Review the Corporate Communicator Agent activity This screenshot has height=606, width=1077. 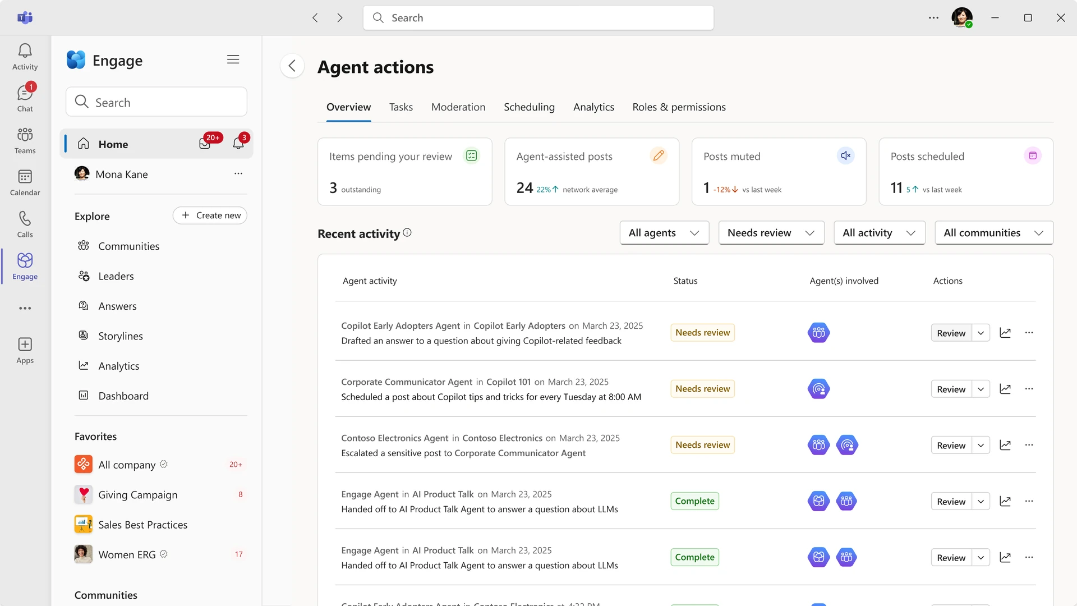(951, 389)
